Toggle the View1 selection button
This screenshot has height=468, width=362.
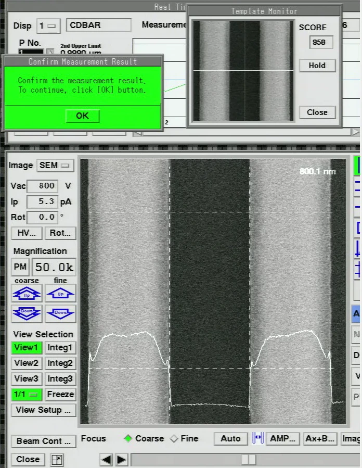(x=27, y=347)
